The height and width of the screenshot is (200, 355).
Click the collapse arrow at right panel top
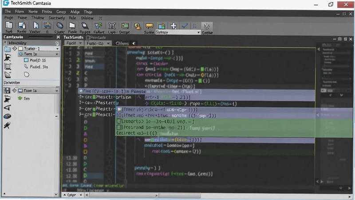click(x=319, y=49)
